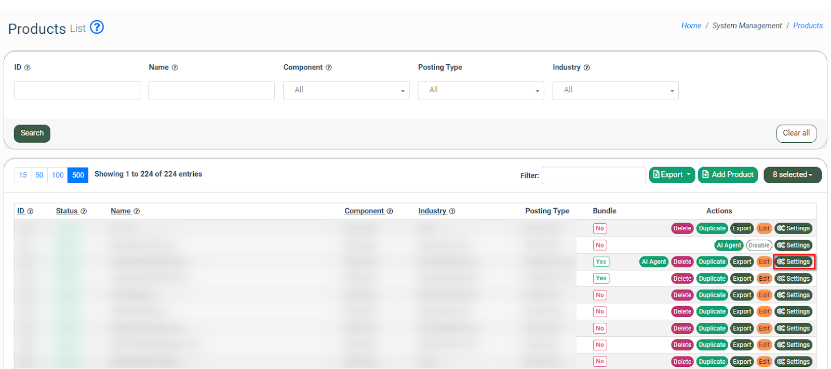This screenshot has height=369, width=831.
Task: Click the Search button
Action: pyautogui.click(x=32, y=133)
